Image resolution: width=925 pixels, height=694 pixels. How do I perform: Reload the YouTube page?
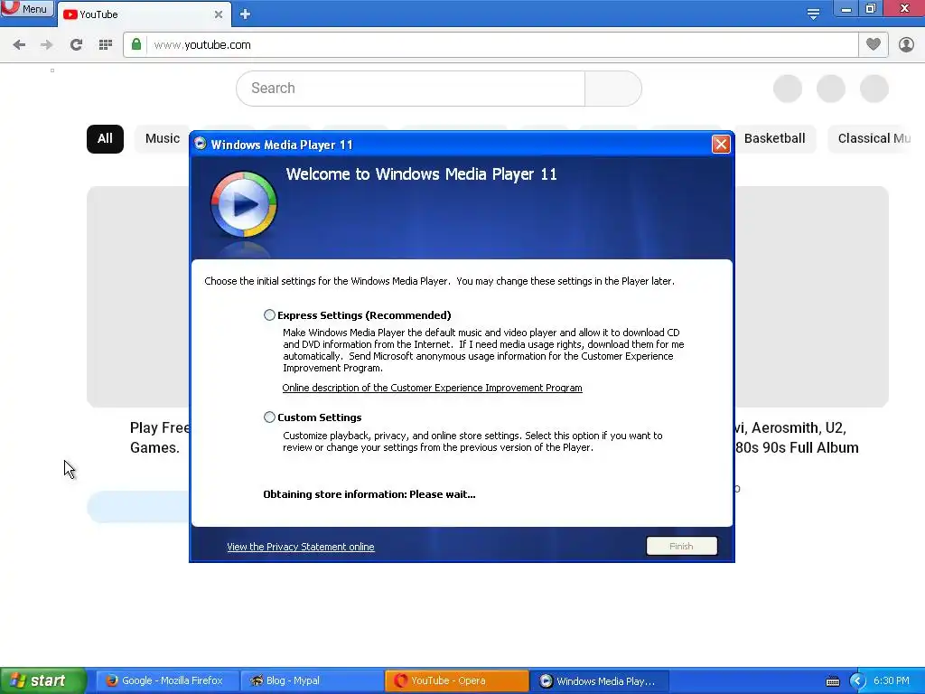76,45
